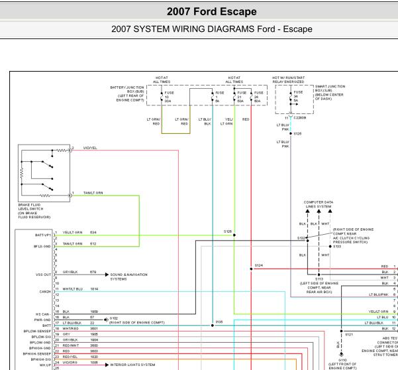Click the 'HOT W/ RUN/START RELAY ENERGIZED' label

pos(288,80)
